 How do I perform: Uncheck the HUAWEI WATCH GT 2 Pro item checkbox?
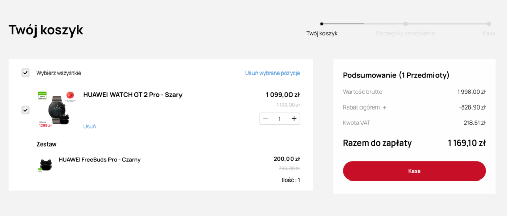25,110
